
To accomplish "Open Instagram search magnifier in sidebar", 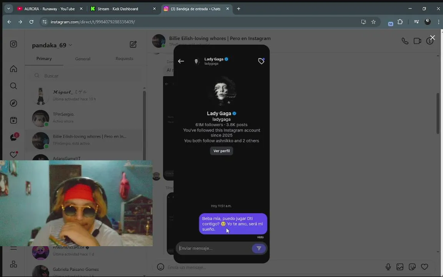I will (x=13, y=86).
